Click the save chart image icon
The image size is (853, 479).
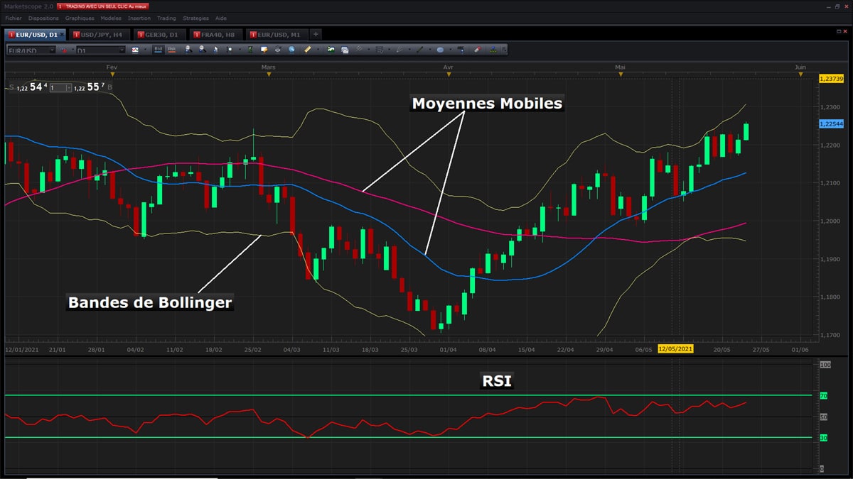[x=331, y=50]
